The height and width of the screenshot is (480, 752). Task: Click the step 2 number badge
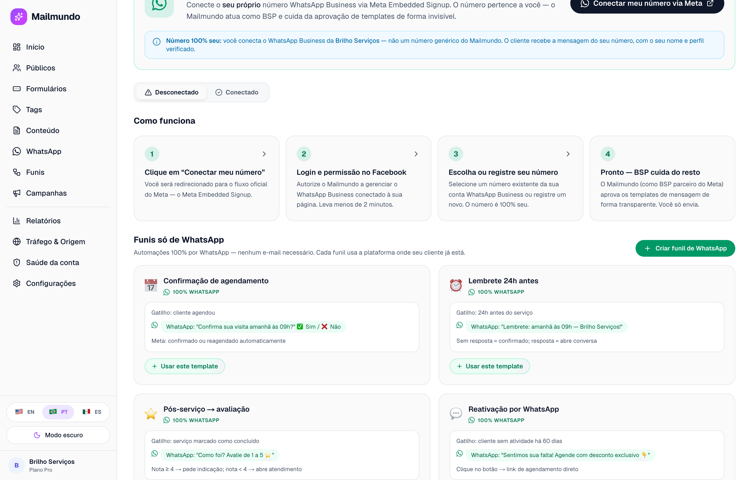point(304,154)
